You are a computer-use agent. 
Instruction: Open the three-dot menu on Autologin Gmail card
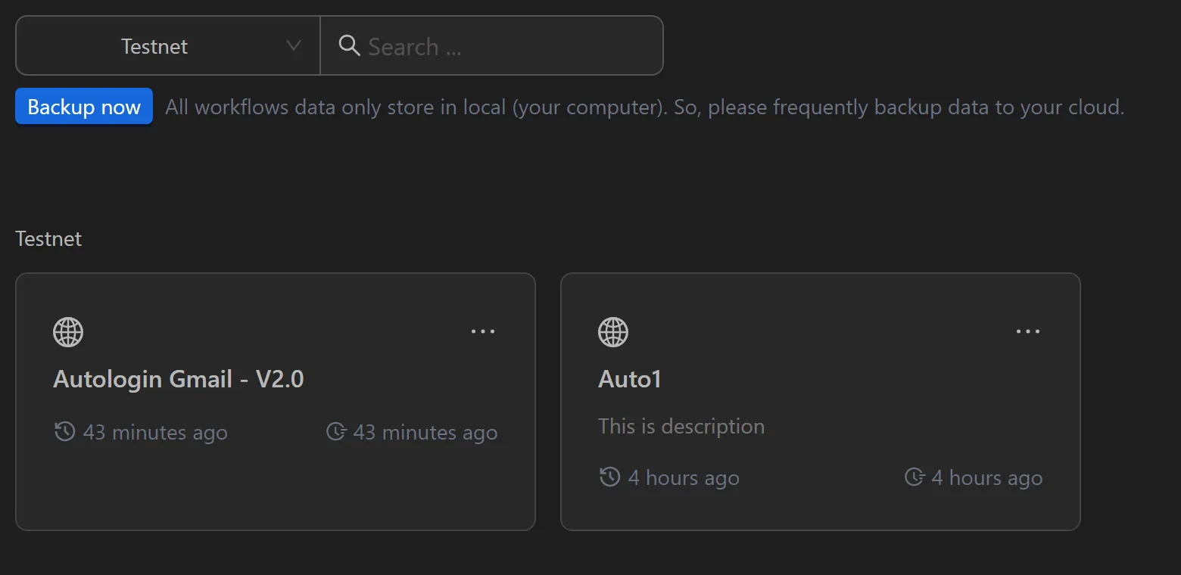(483, 331)
